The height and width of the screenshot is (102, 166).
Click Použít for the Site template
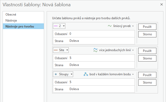tap(147, 51)
